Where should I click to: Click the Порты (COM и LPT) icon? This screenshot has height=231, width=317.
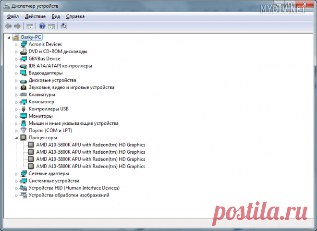pyautogui.click(x=24, y=130)
